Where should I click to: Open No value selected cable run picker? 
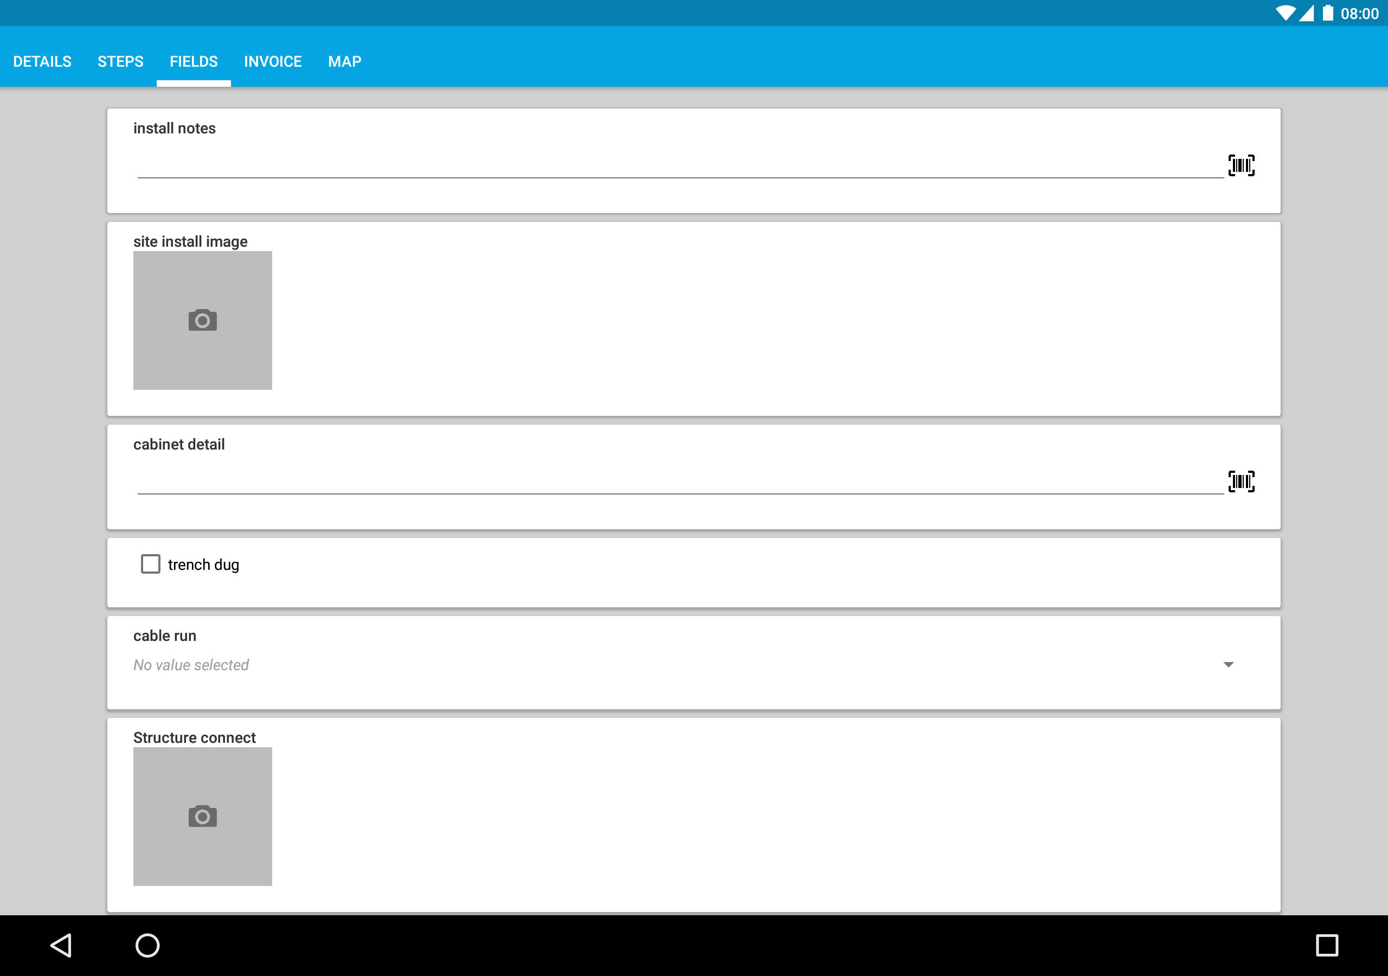tap(683, 665)
